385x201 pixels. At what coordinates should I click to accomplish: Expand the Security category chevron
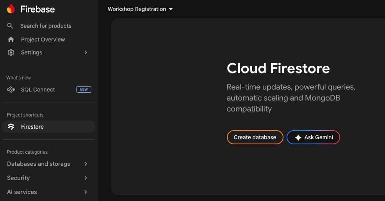click(86, 178)
